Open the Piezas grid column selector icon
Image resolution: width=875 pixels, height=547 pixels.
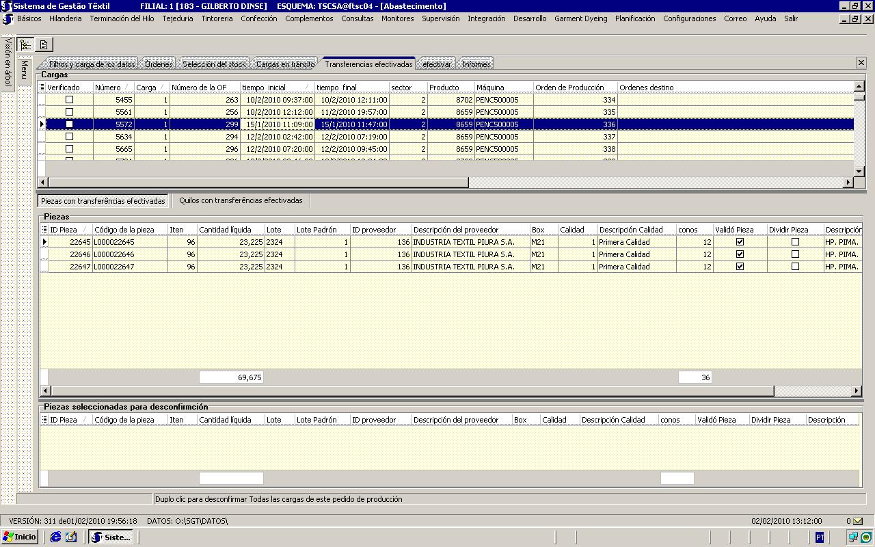pyautogui.click(x=44, y=230)
